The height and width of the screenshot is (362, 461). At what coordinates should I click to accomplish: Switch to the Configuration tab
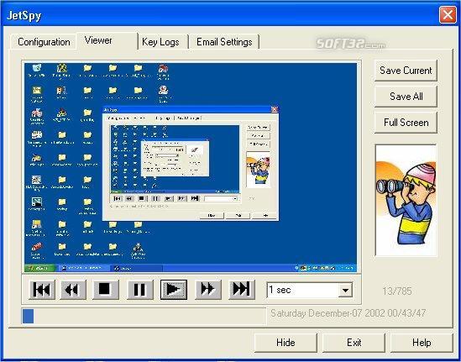click(44, 42)
